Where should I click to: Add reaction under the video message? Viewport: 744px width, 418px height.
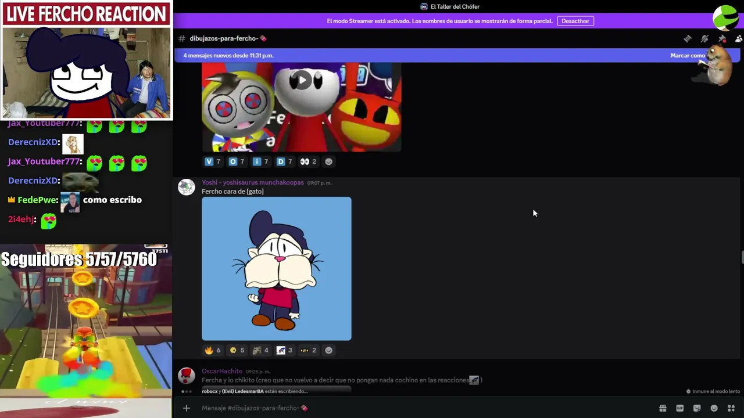tap(328, 161)
